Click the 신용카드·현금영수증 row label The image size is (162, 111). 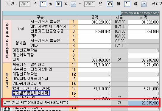pyautogui.click(x=47, y=31)
